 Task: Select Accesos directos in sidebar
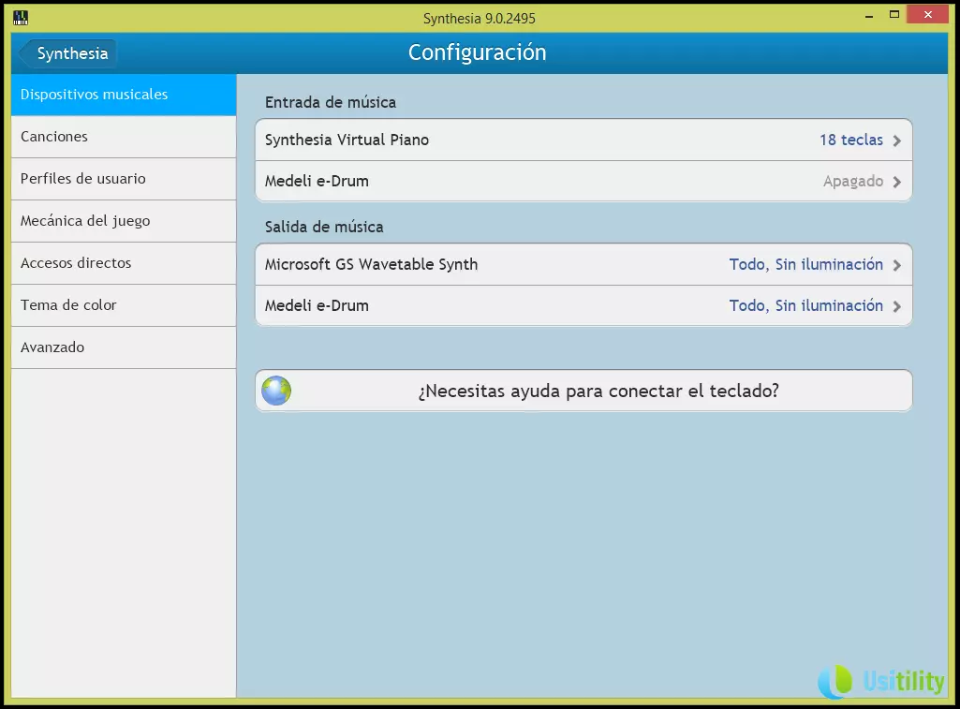123,263
